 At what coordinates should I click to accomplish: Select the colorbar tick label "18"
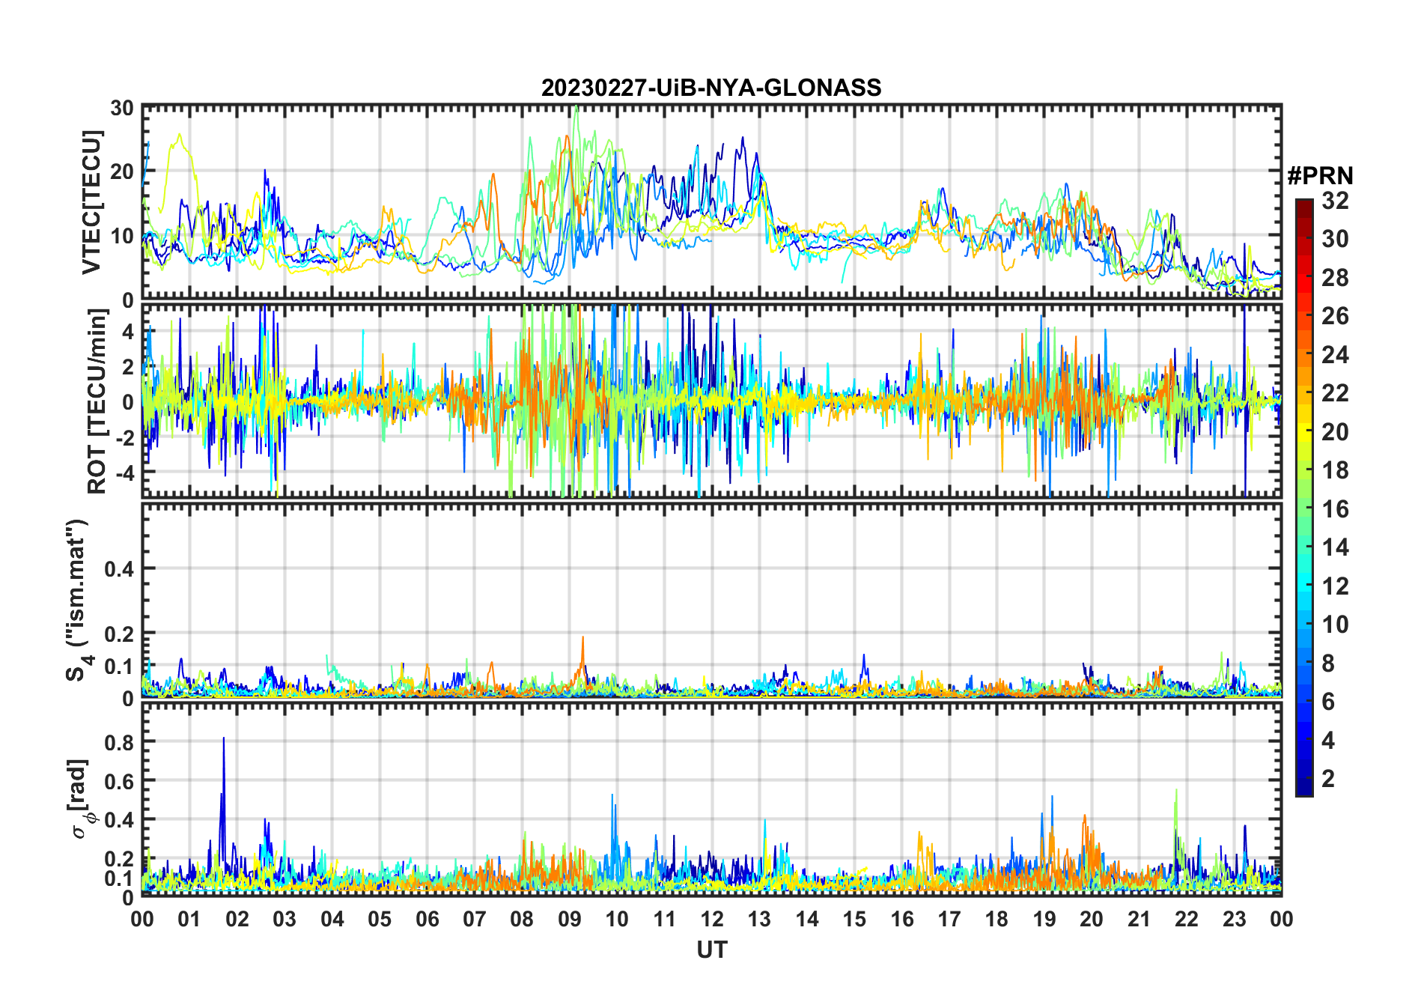click(x=1335, y=470)
